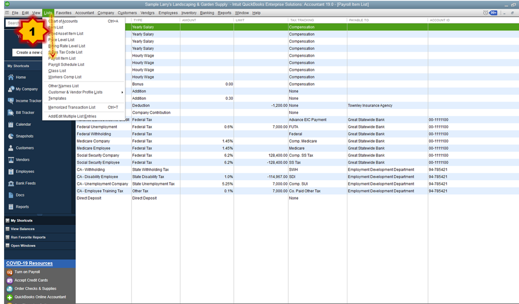This screenshot has height=304, width=519.
Task: Click the QuickBooks Online Accountant icon
Action: coord(9,297)
